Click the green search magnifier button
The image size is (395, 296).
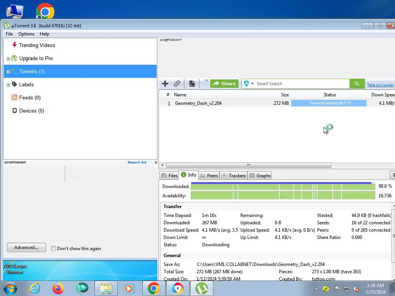point(357,84)
